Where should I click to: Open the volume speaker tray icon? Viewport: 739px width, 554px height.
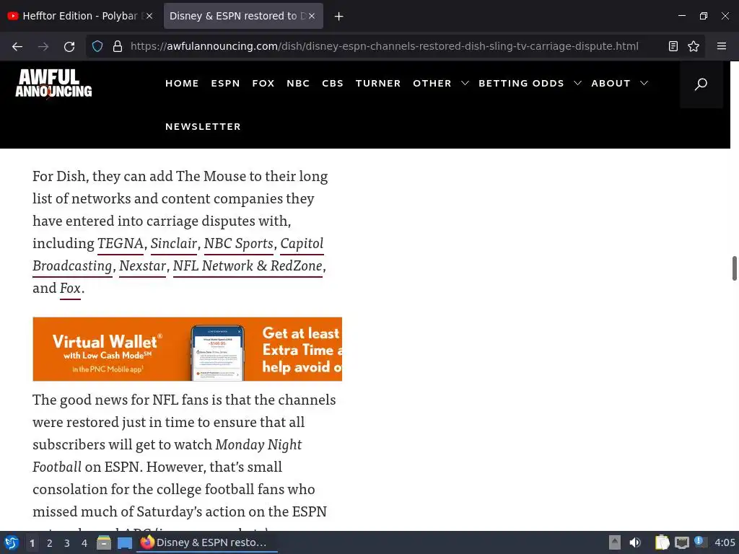(x=635, y=542)
